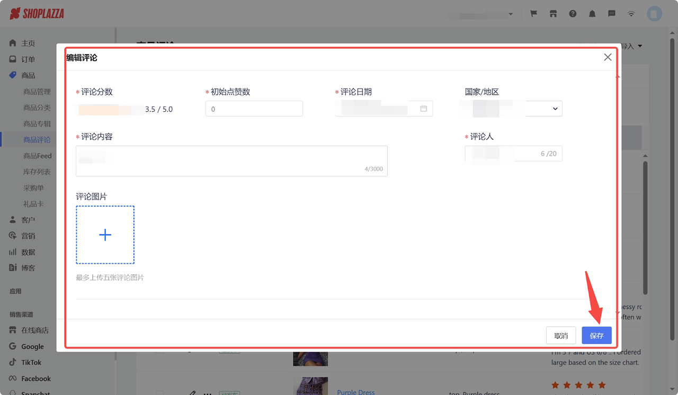Click the Shoplazza logo
The height and width of the screenshot is (395, 678).
(x=36, y=13)
